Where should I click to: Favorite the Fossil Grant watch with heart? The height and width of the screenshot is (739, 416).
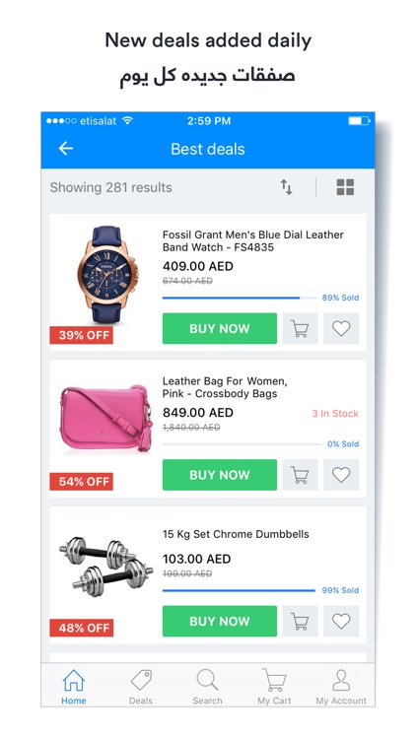[x=341, y=328]
